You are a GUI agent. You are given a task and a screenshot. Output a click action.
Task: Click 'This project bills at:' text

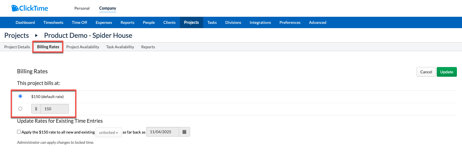point(39,83)
